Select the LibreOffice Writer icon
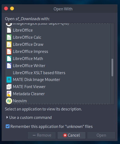This screenshot has width=120, height=144. pyautogui.click(x=9, y=66)
